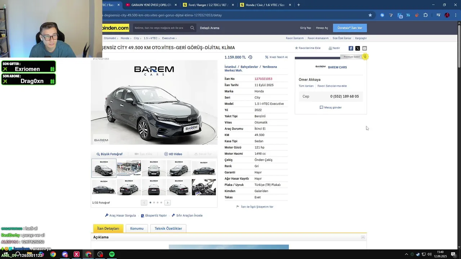Click listing number 1270321053

pos(263,79)
